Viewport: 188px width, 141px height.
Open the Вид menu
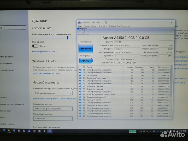pos(100,26)
